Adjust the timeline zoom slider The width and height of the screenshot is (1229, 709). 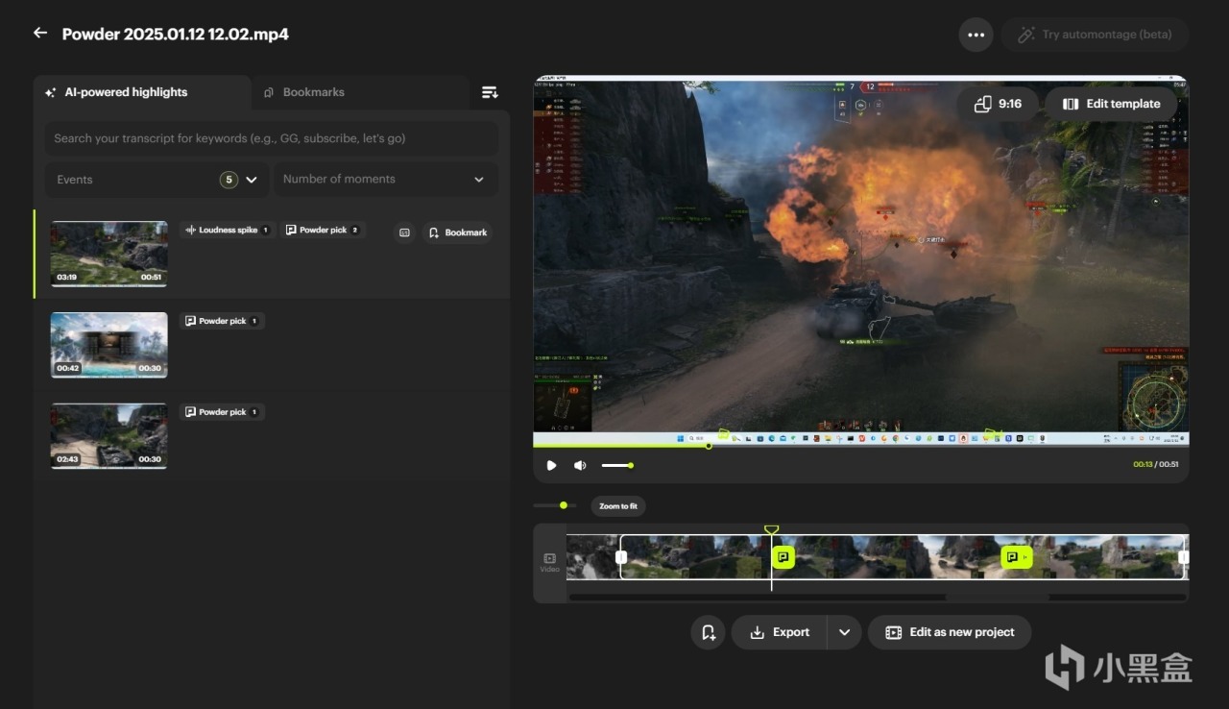pyautogui.click(x=555, y=505)
